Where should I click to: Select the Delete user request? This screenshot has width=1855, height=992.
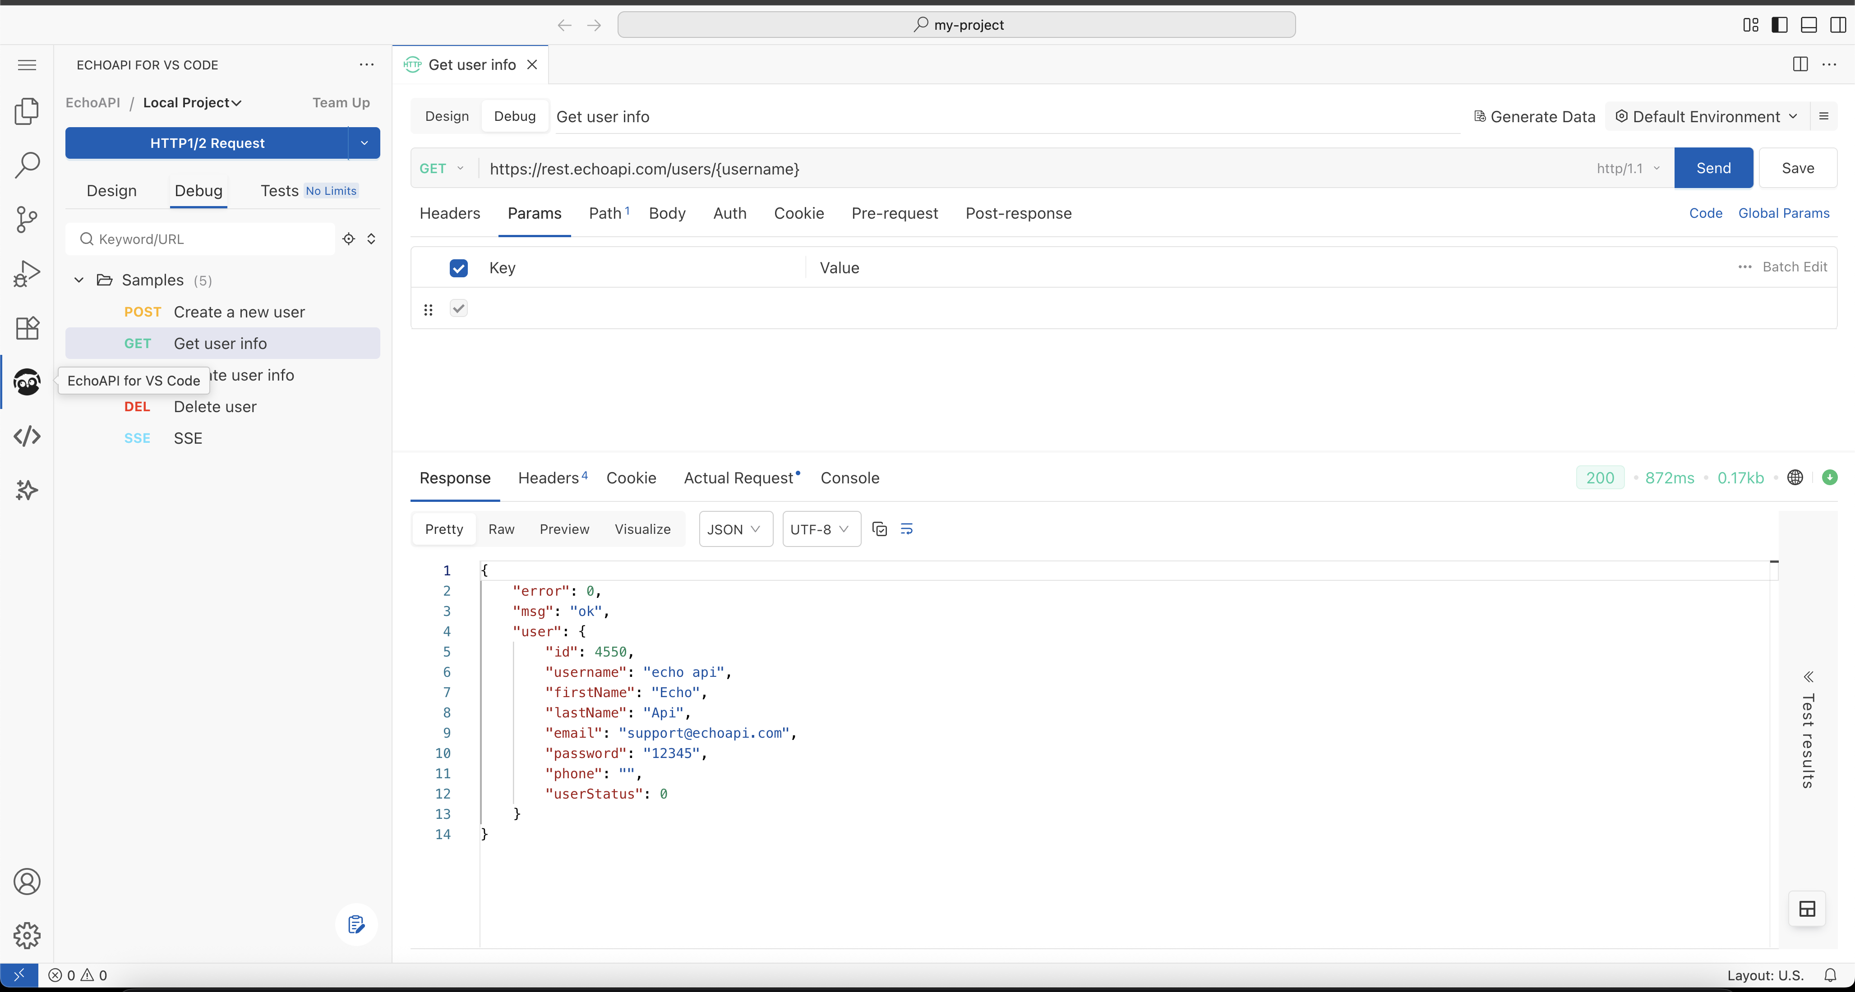(x=222, y=407)
